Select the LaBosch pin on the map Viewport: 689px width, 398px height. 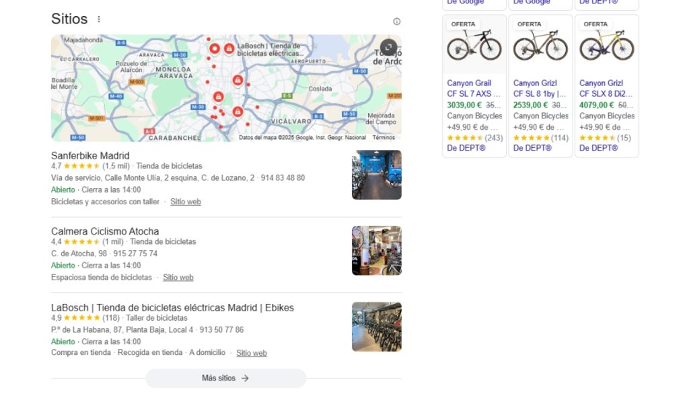coord(229,48)
